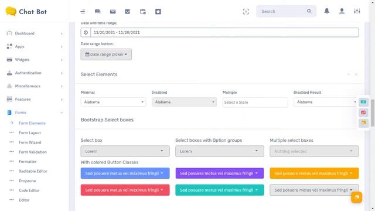Viewport: 375px width, 211px height.
Task: Close the Select Elements panel
Action: tap(356, 74)
